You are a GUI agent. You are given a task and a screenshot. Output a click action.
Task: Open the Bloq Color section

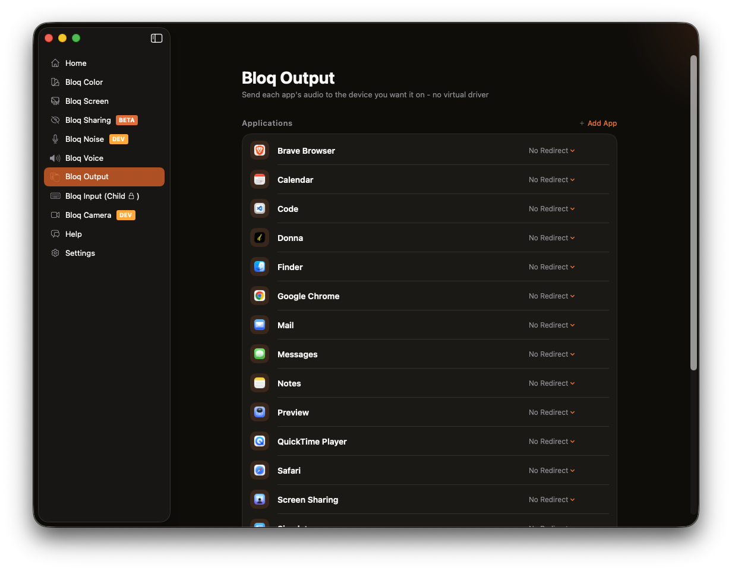click(x=104, y=82)
